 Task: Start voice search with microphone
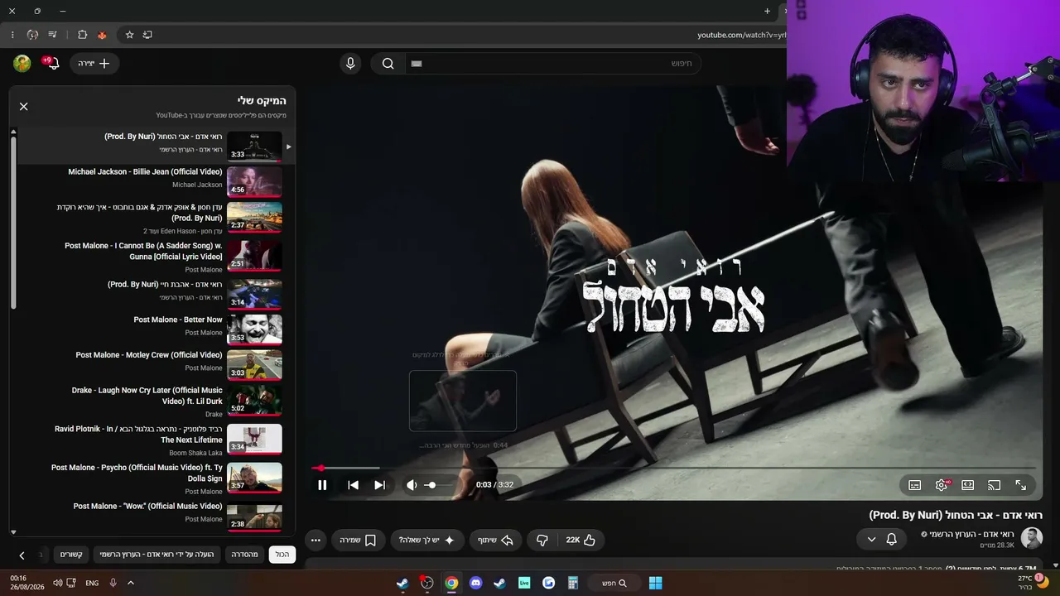click(350, 63)
